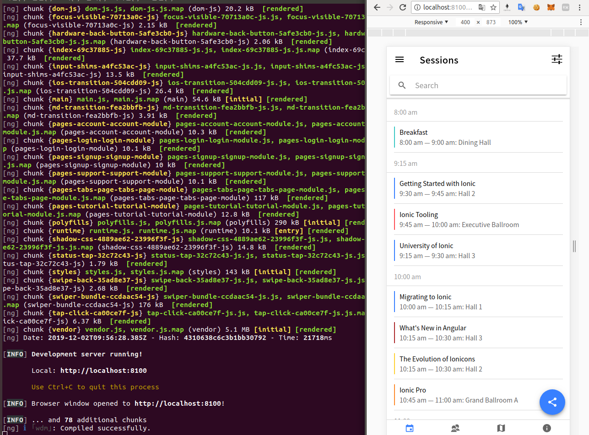
Task: Open What's New in Angular session
Action: tap(478, 333)
